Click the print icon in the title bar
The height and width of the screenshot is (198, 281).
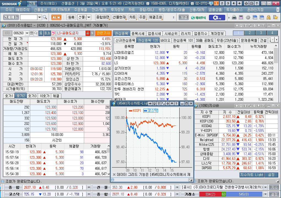(251, 3)
